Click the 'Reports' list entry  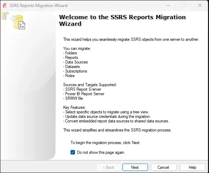70,58
